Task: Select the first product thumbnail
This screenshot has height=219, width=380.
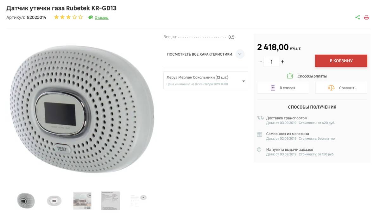Action: [26, 200]
